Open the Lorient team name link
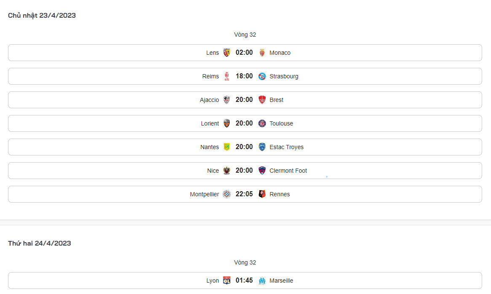 210,123
